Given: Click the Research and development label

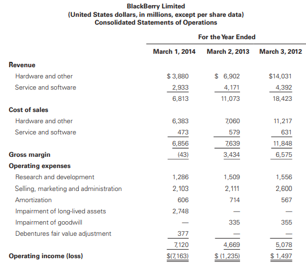Looking at the screenshot, I should [x=55, y=177].
